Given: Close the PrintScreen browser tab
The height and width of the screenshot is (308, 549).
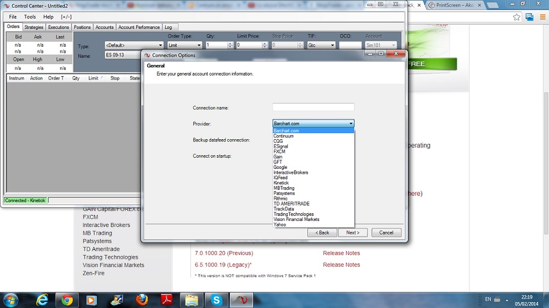Looking at the screenshot, I should tap(479, 5).
